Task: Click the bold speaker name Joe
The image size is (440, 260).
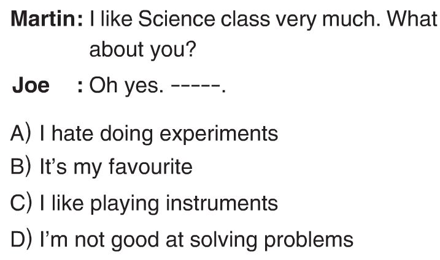Action: coord(31,86)
